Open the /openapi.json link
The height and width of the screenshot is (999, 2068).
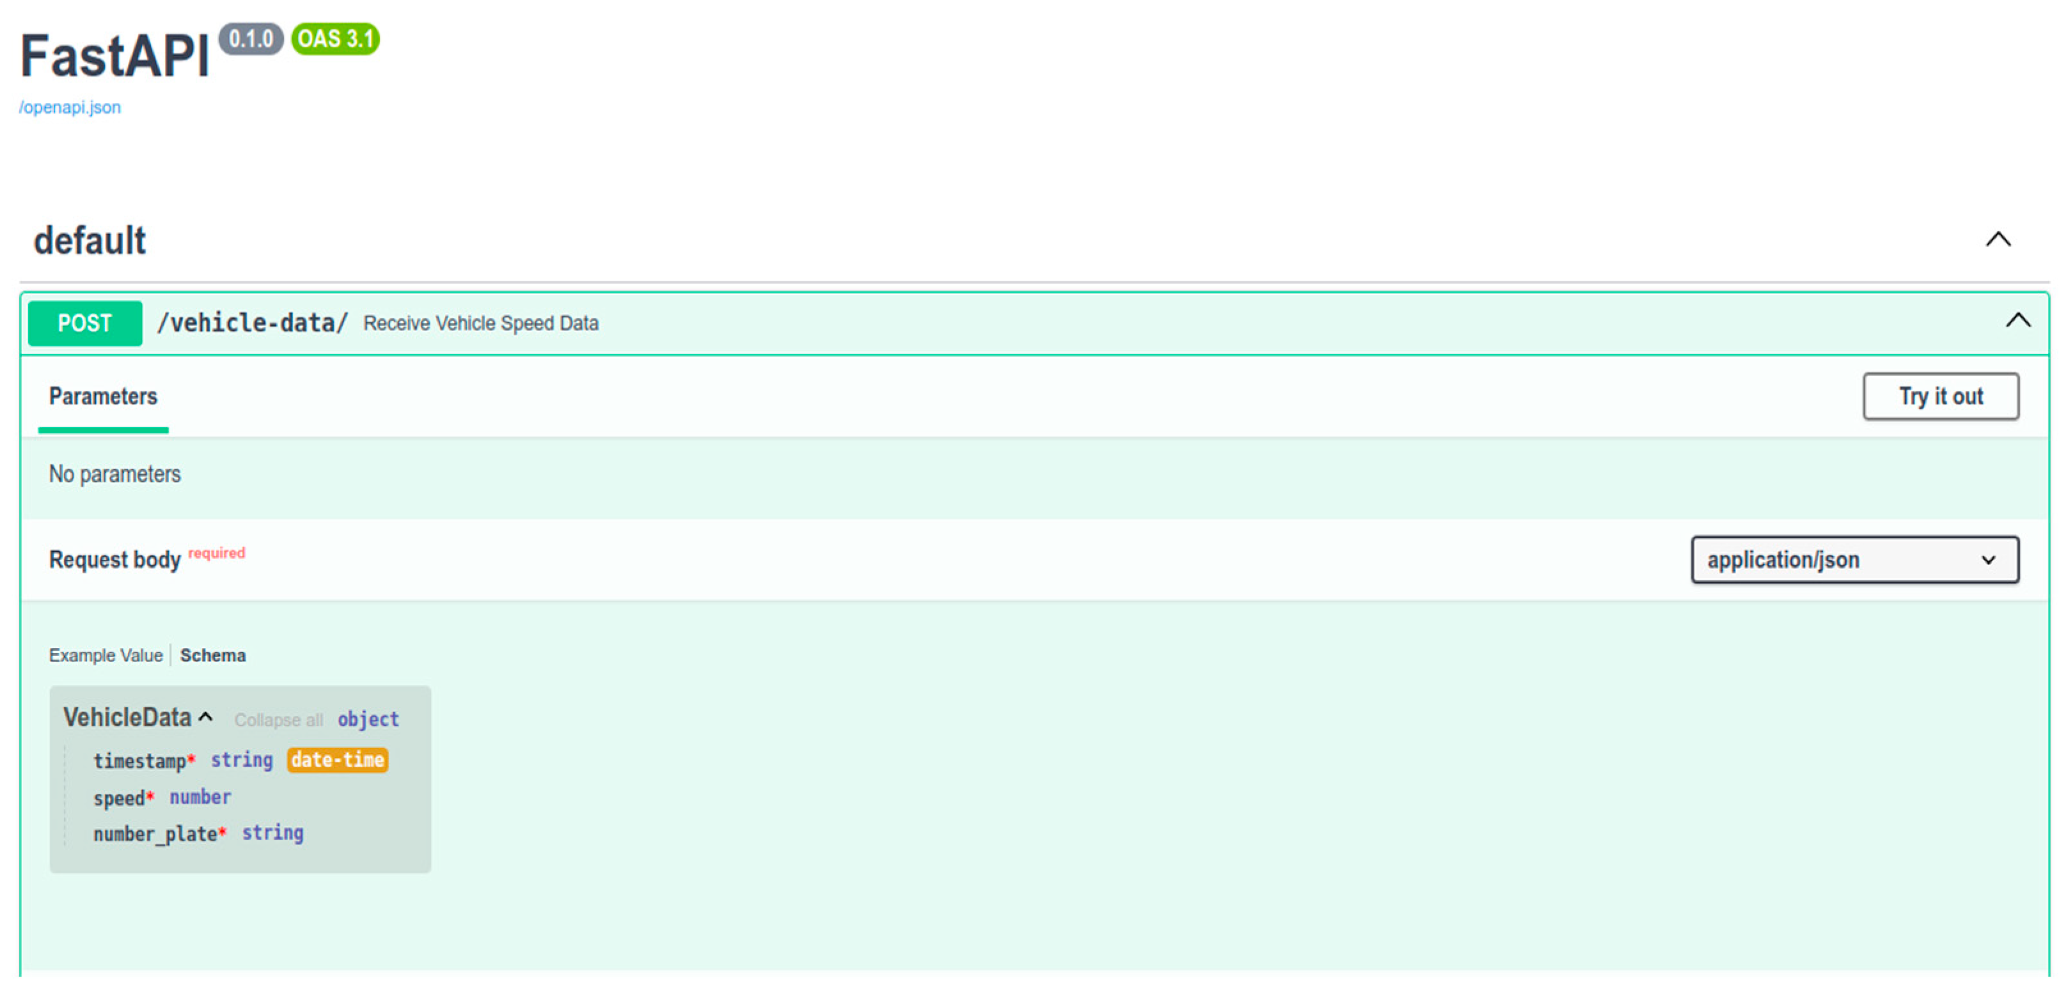(x=70, y=107)
